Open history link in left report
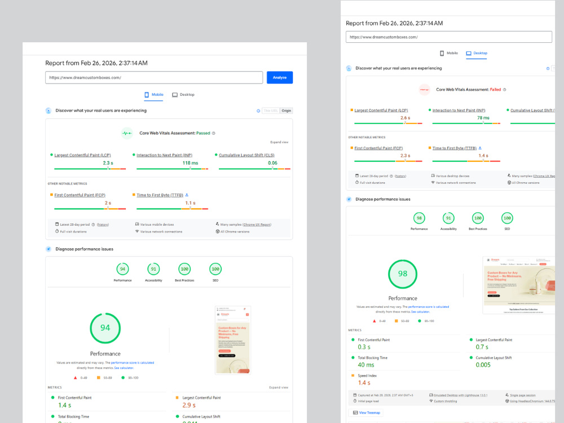The width and height of the screenshot is (564, 423). point(103,224)
